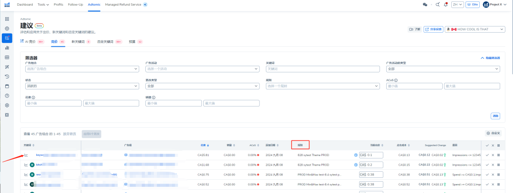The image size is (513, 193).
Task: Go to the Dashboard menu
Action: (25, 5)
